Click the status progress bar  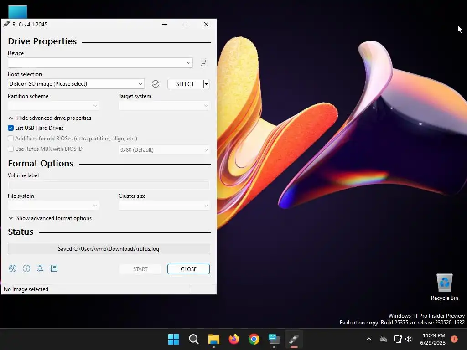point(109,249)
